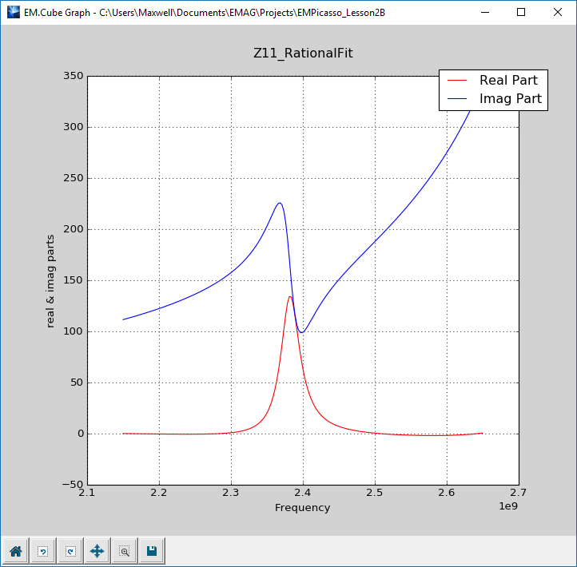Click the 350 y-axis tick label
This screenshot has height=567, width=577.
pyautogui.click(x=74, y=76)
